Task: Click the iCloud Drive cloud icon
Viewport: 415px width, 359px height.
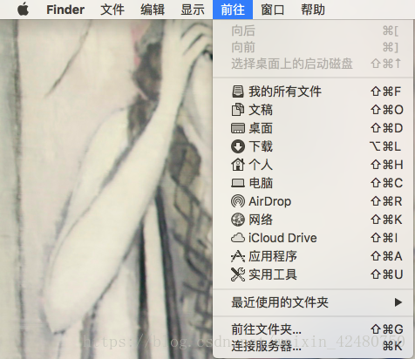Action: click(x=238, y=238)
